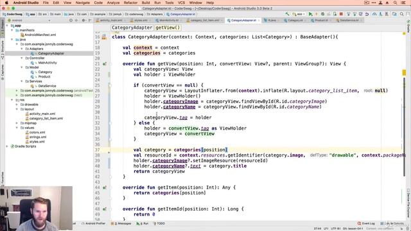Open the TODO tool window button

pos(159,224)
